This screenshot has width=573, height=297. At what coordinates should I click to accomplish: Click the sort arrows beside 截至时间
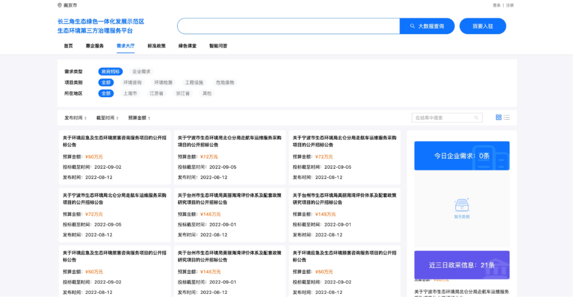(x=117, y=118)
